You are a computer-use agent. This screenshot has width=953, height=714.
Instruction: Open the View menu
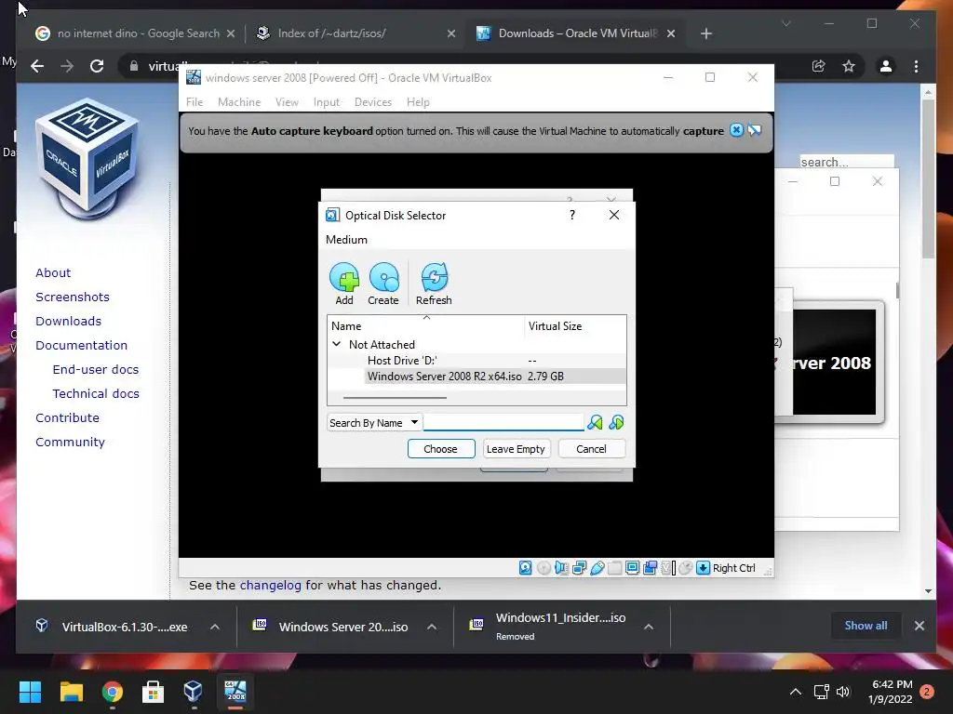pos(287,102)
